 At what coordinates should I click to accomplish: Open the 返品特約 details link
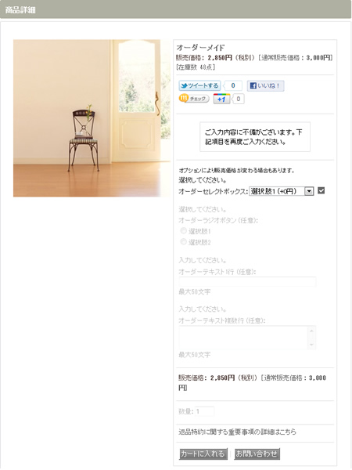click(x=237, y=432)
